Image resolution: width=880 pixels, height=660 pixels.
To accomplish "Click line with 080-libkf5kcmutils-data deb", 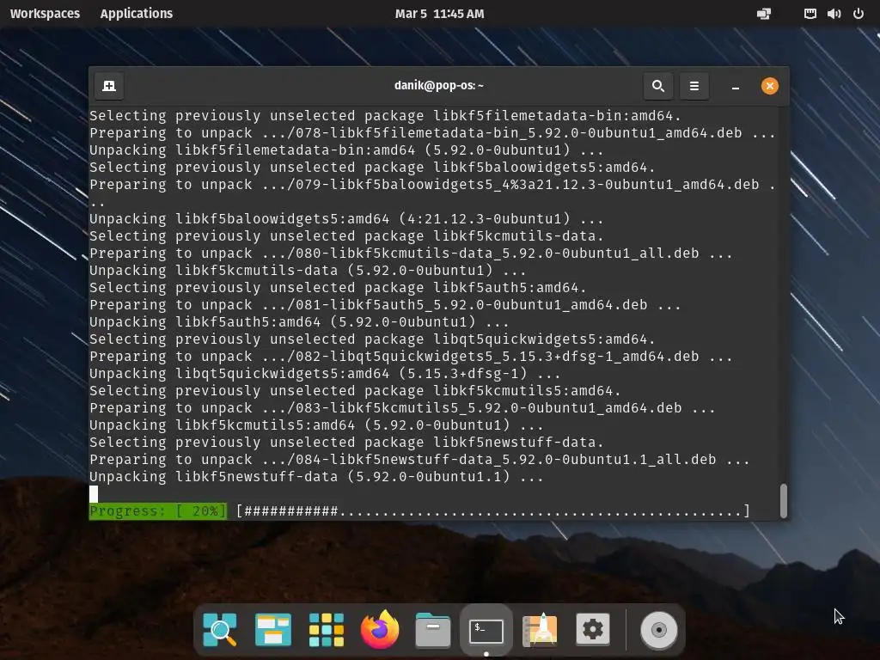I will tap(411, 254).
